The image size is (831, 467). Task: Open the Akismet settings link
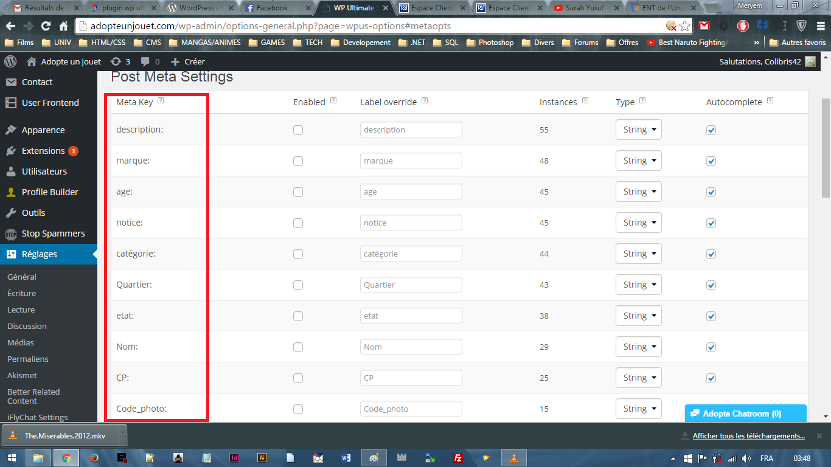(22, 375)
